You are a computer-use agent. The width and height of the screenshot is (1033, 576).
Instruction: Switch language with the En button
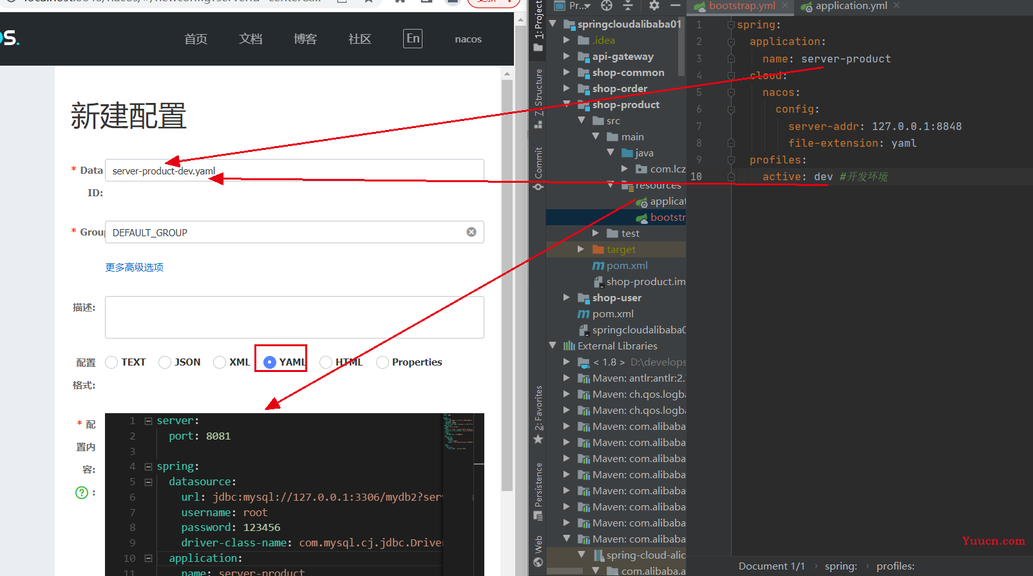(x=413, y=39)
